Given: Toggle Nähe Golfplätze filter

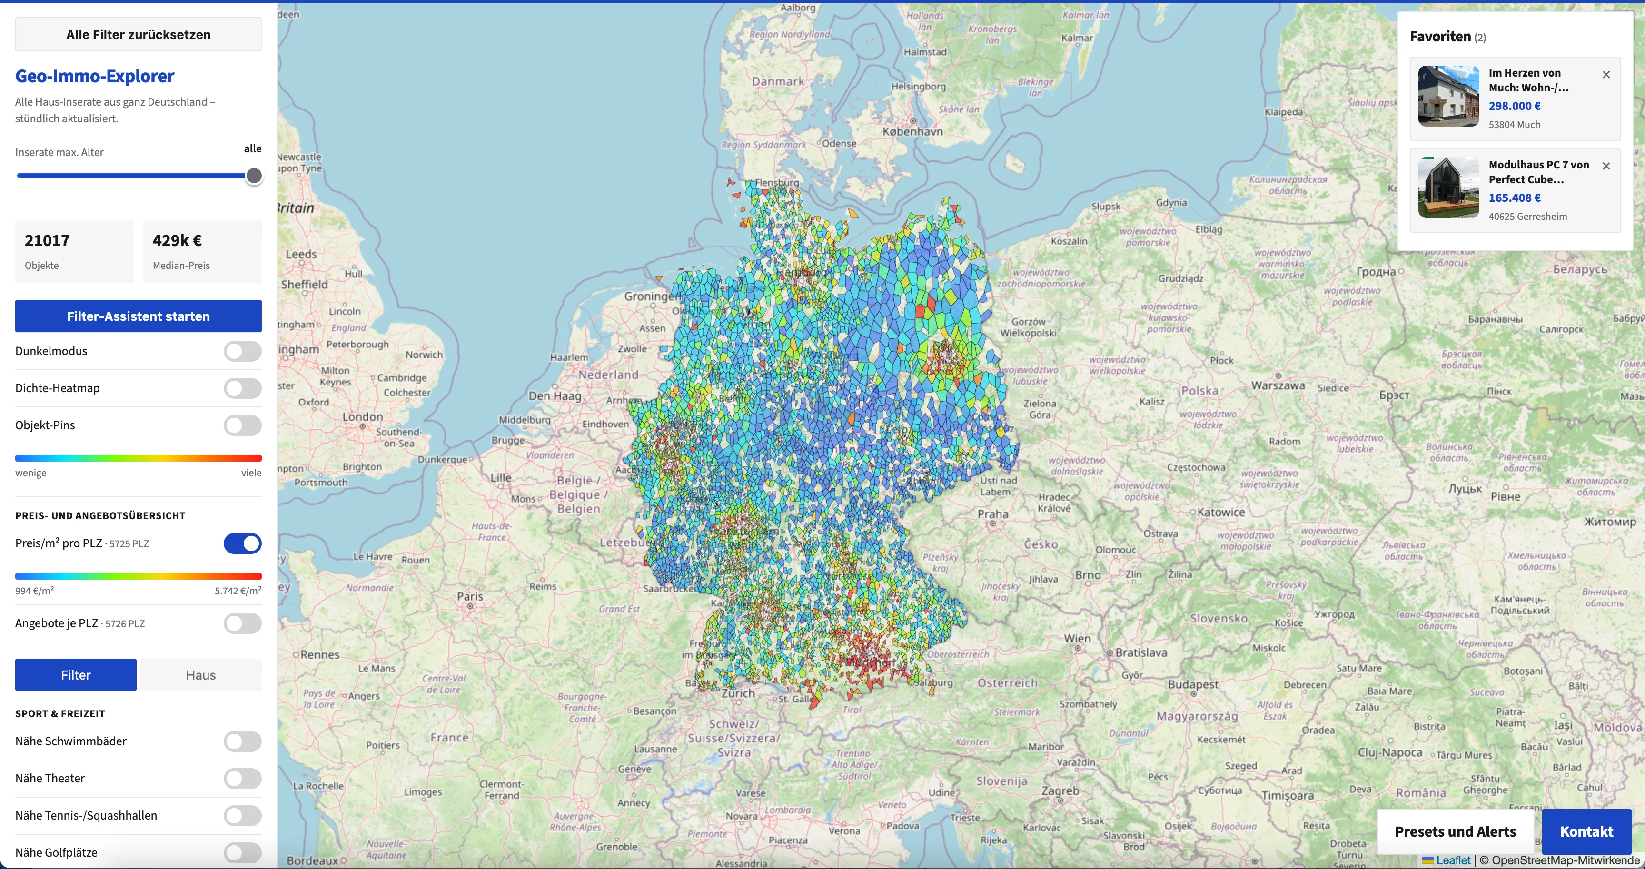Looking at the screenshot, I should [243, 852].
